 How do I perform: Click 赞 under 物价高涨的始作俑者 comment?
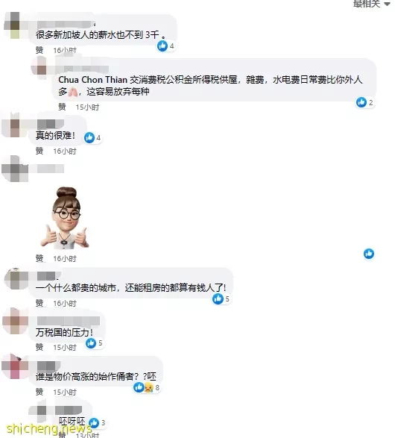[x=39, y=392]
